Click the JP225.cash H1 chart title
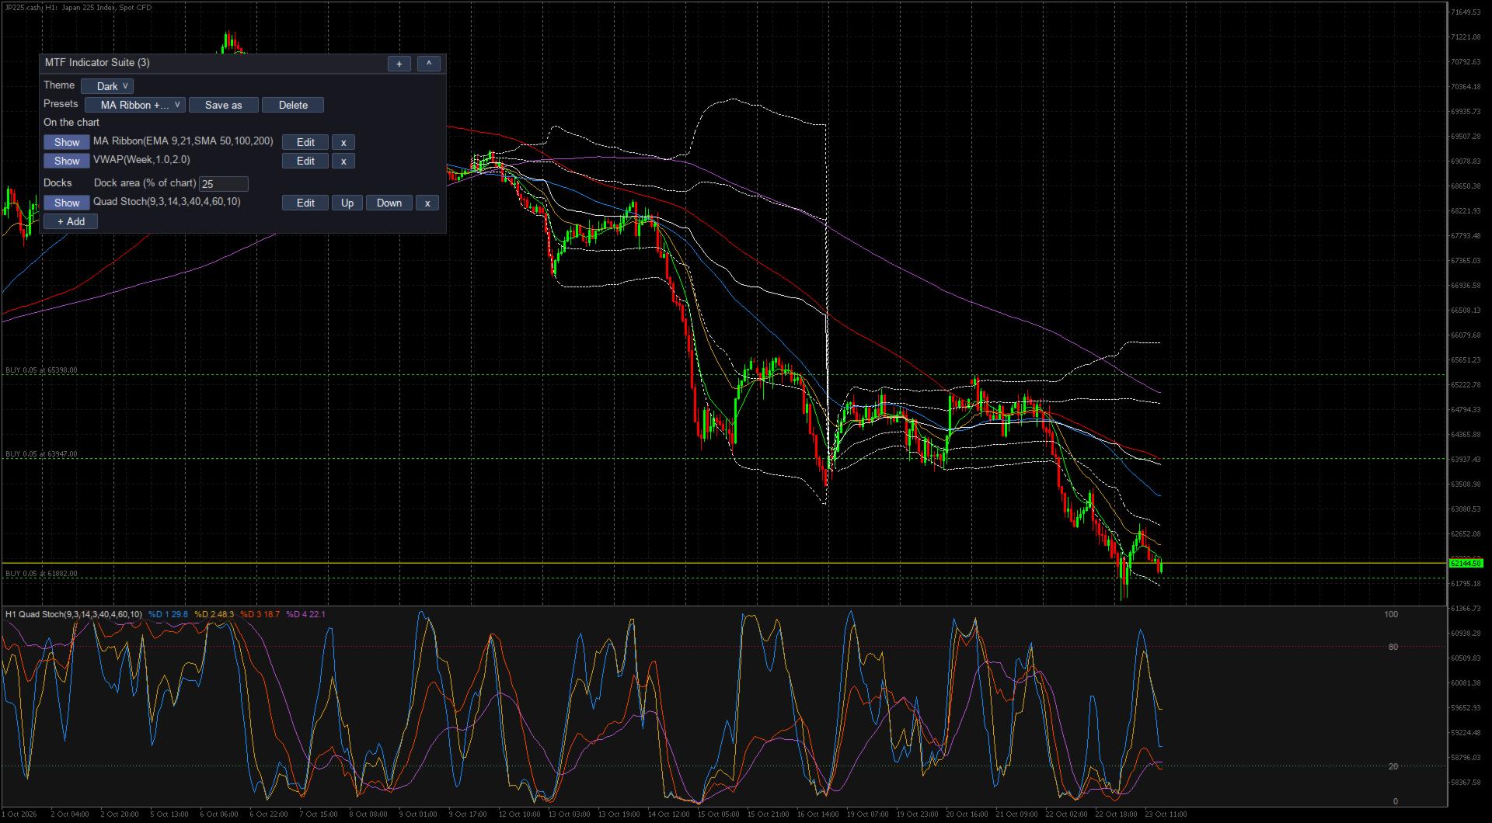The image size is (1492, 823). tap(78, 8)
